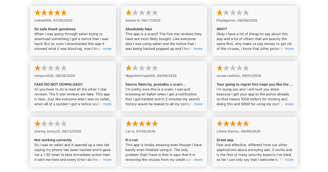Image resolution: width=328 pixels, height=172 pixels.
Task: Show full text of 'Not working correctly' review
Action: point(107,159)
